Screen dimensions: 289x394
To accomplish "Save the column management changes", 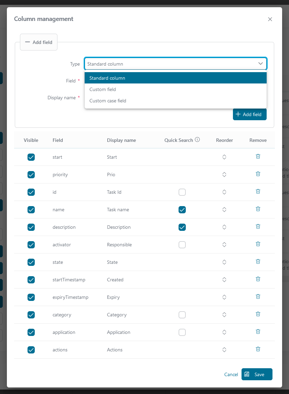I will click(257, 374).
